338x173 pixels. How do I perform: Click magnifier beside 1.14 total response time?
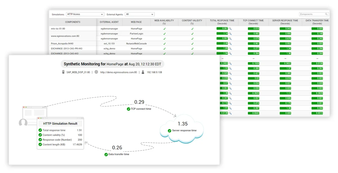pos(230,34)
